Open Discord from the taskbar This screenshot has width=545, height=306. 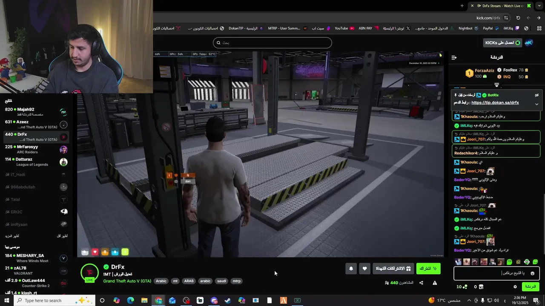point(214,300)
